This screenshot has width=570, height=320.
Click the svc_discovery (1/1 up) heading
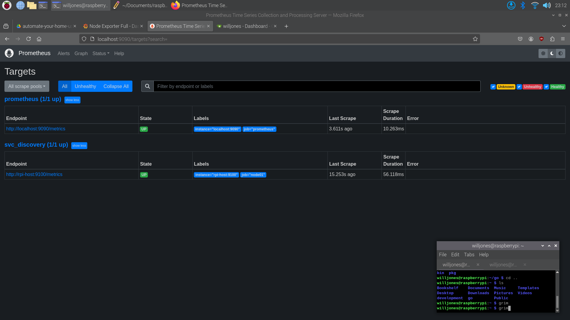click(36, 145)
